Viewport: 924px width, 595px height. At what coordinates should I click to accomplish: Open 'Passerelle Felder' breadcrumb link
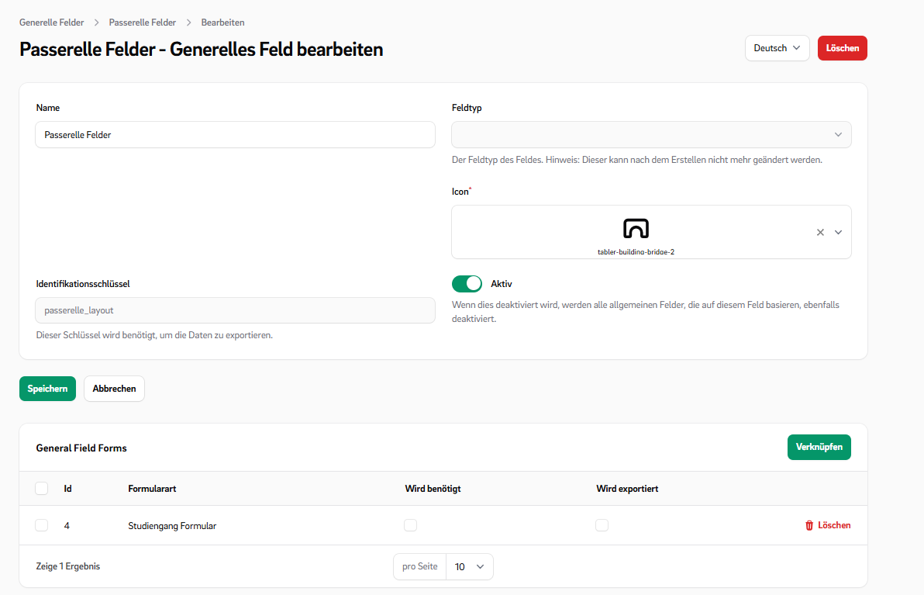pyautogui.click(x=143, y=22)
